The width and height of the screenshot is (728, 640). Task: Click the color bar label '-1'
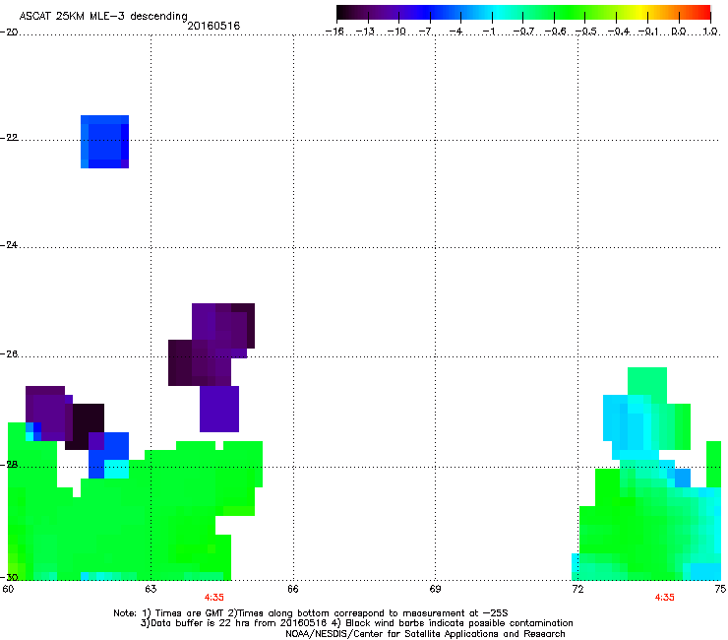click(489, 32)
